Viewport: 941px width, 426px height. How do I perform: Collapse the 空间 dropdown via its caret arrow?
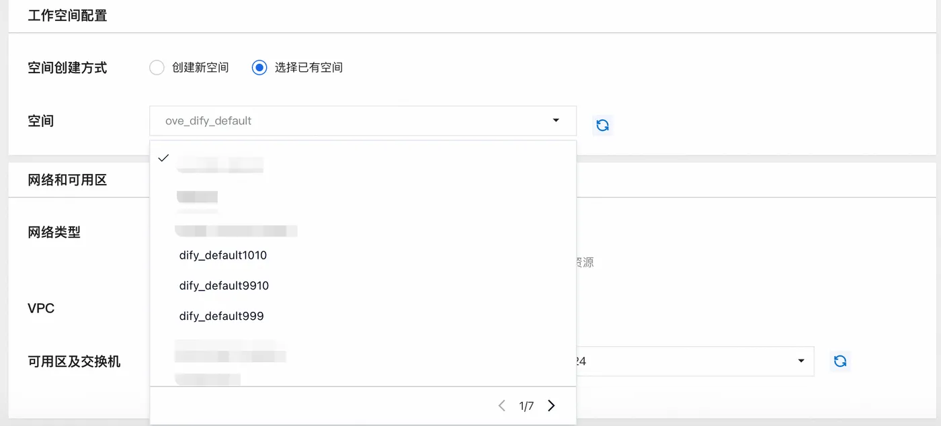pyautogui.click(x=556, y=121)
